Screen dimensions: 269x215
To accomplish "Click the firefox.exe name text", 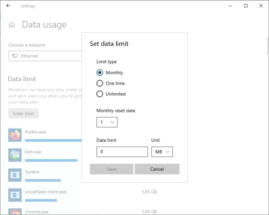I will pyautogui.click(x=36, y=132).
